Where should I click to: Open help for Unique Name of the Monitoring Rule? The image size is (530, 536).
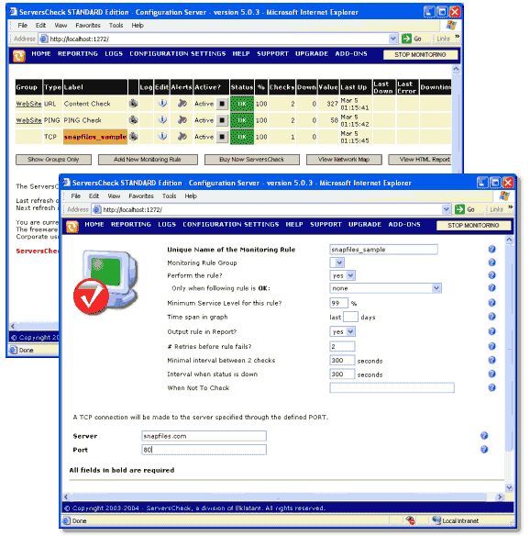(x=491, y=250)
